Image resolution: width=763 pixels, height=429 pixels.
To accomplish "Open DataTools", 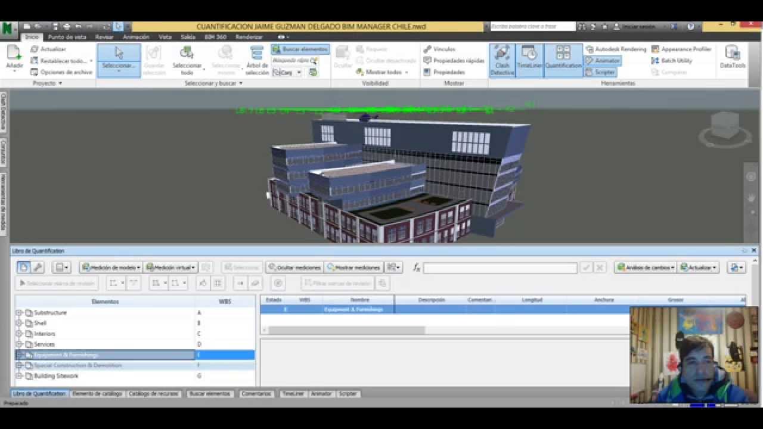I will tap(733, 57).
